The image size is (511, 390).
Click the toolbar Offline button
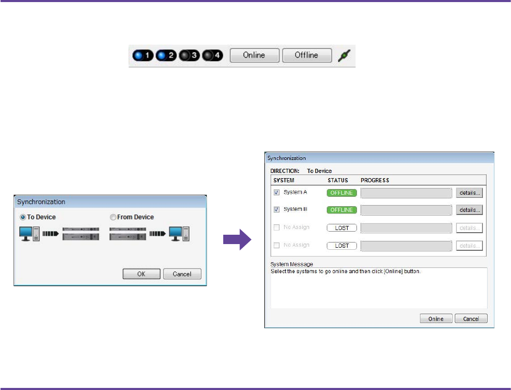point(307,55)
